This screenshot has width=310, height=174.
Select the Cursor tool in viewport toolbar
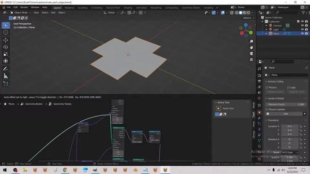[x=6, y=32]
